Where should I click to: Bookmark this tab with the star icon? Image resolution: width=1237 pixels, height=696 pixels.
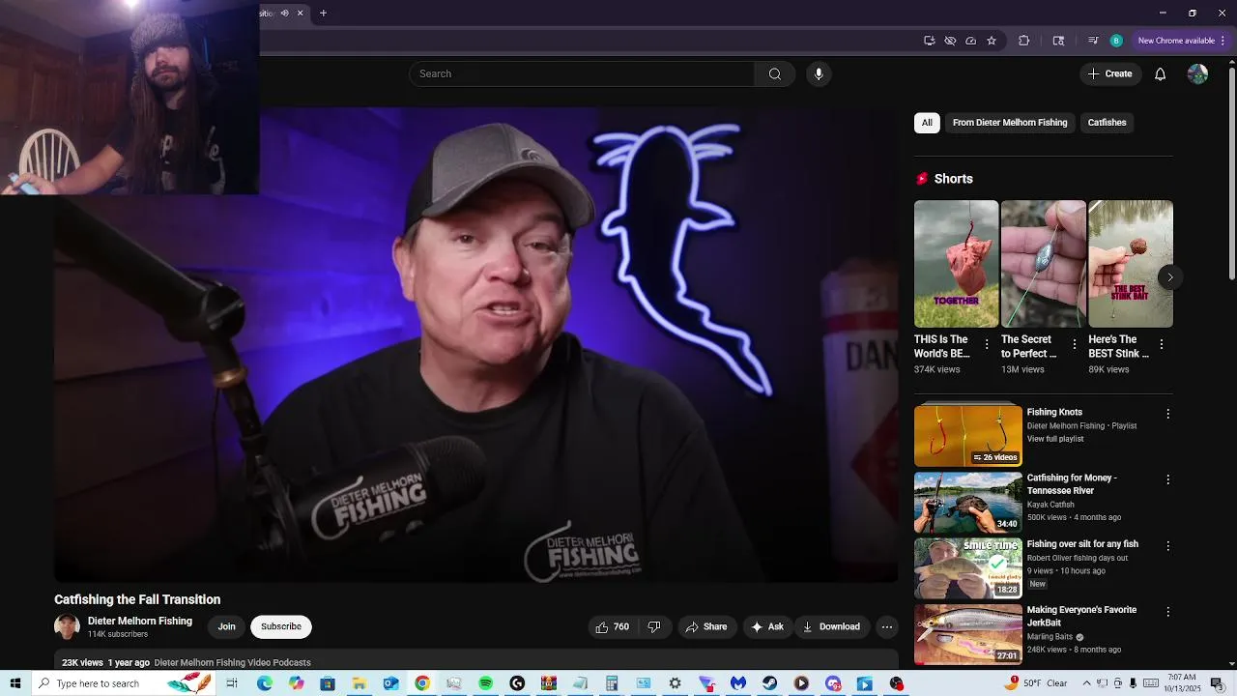pos(992,41)
